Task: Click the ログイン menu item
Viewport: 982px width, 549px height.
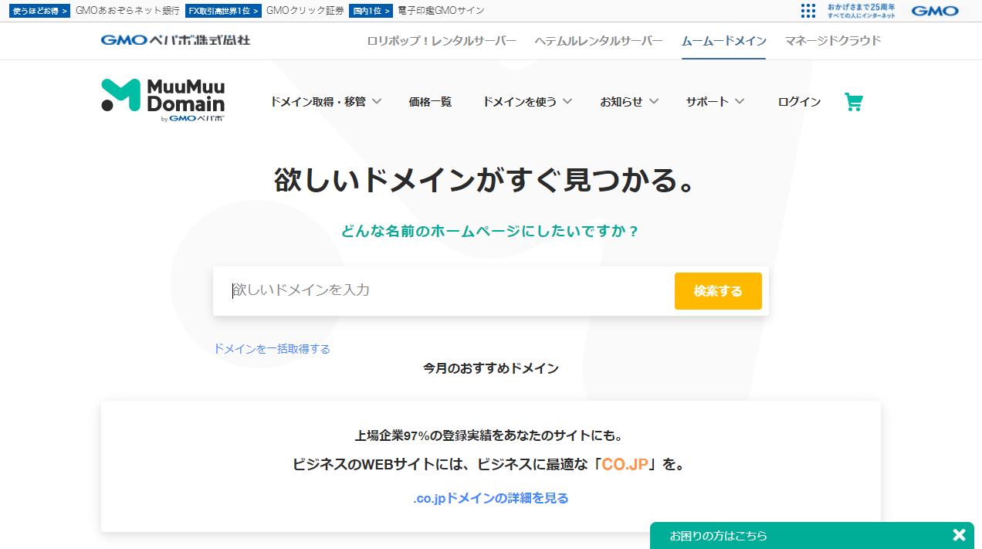Action: tap(799, 101)
